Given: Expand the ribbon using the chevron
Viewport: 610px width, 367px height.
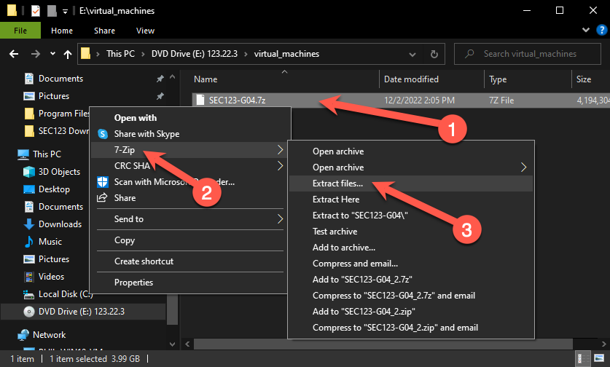Looking at the screenshot, I should (584, 31).
